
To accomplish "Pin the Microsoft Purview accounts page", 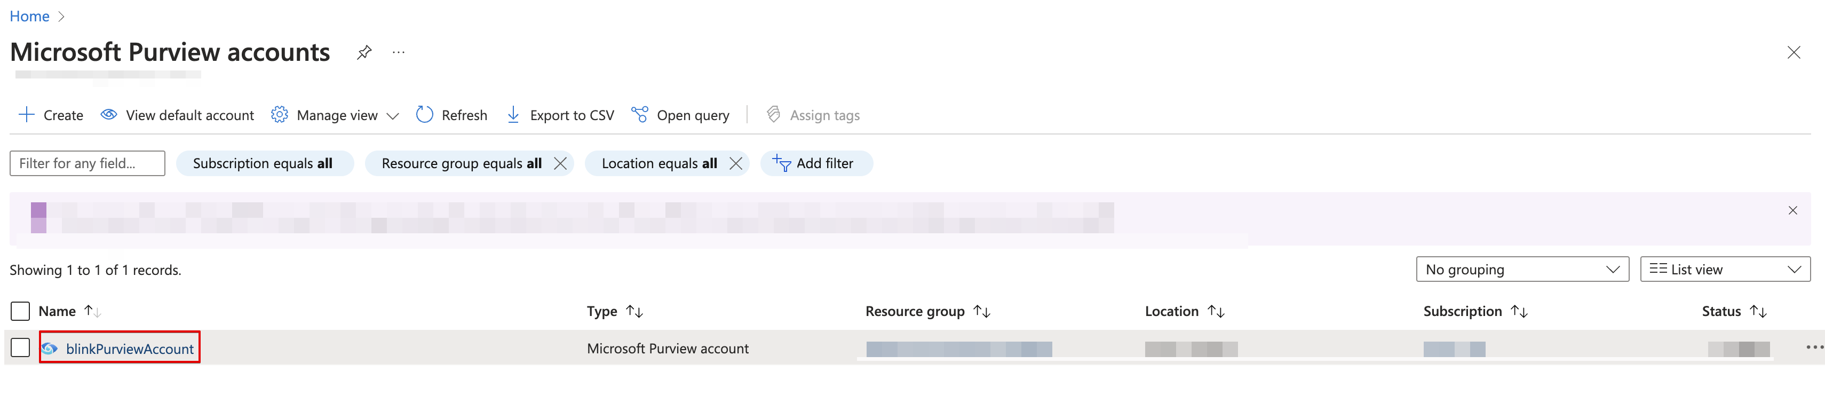I will [364, 52].
